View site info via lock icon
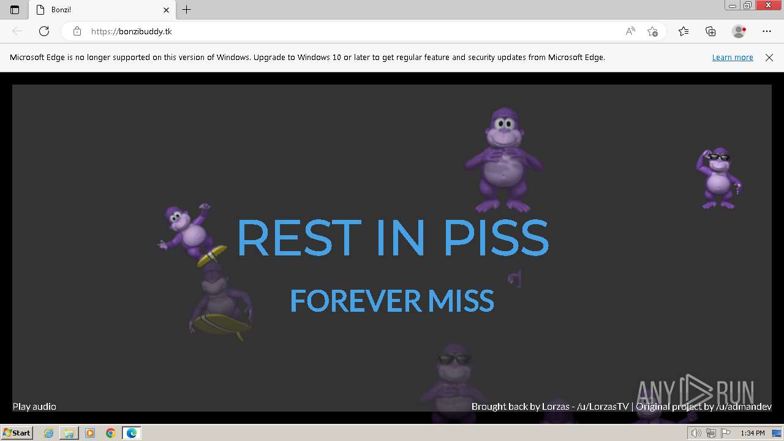This screenshot has width=784, height=441. (x=77, y=31)
